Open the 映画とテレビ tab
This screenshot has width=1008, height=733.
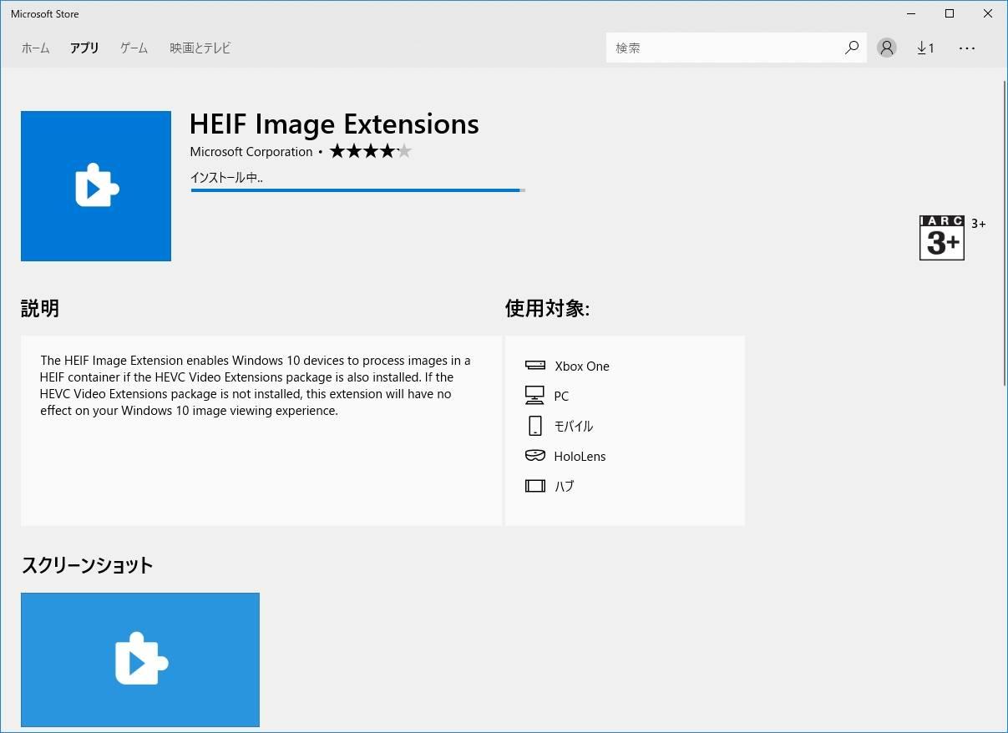coord(200,48)
